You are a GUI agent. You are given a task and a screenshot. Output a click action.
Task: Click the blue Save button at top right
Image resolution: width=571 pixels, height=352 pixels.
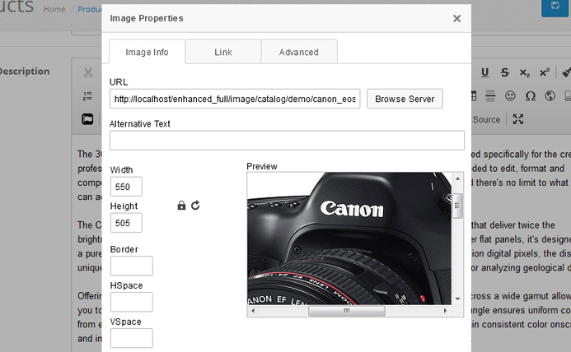click(555, 7)
